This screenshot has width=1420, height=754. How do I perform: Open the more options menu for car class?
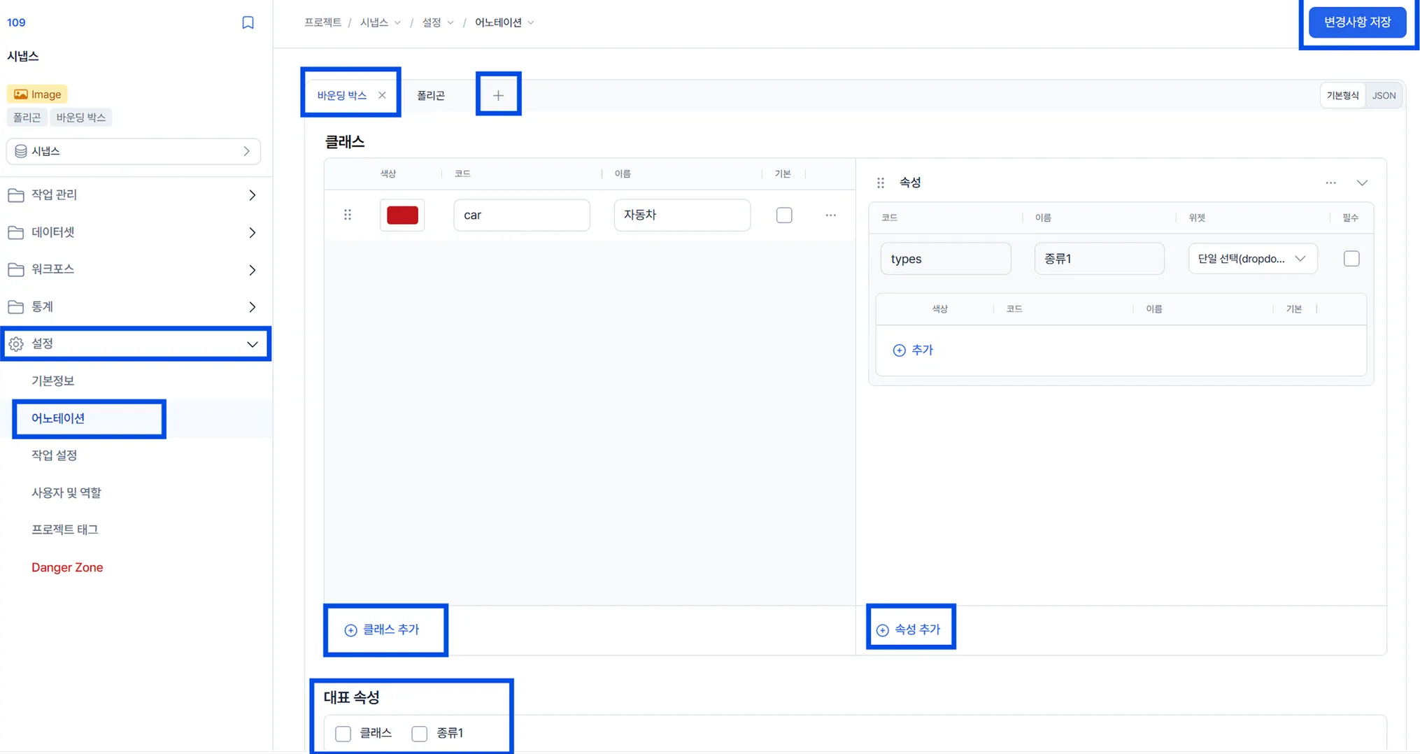tap(830, 215)
